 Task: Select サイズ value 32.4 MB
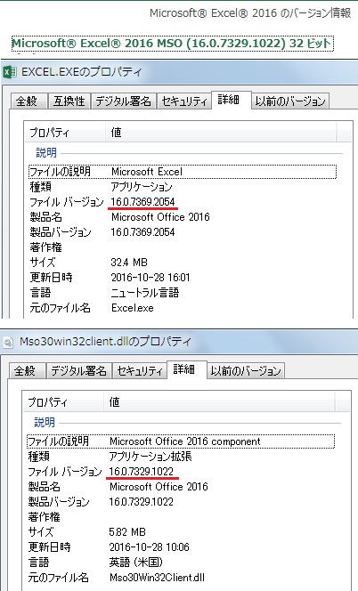click(x=129, y=263)
